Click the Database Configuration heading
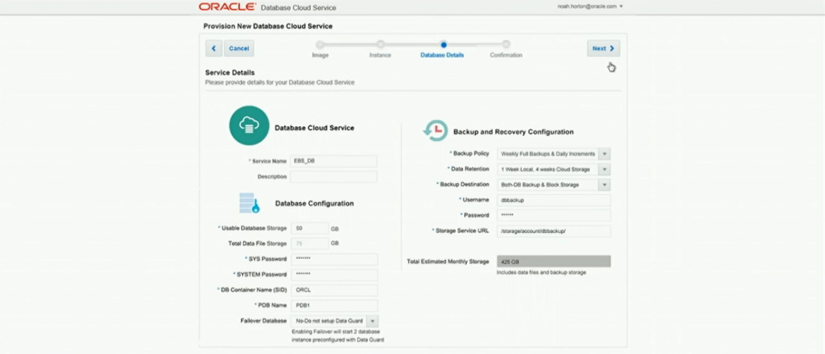The width and height of the screenshot is (825, 354). 314,203
